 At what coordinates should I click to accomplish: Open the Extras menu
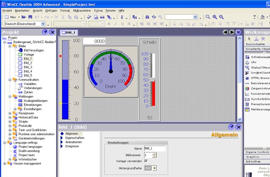[x=98, y=11]
